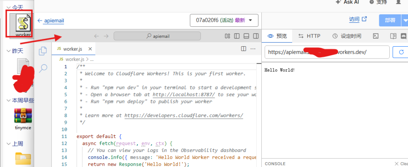Click the apiemail search command box
This screenshot has width=408, height=167.
click(x=157, y=36)
